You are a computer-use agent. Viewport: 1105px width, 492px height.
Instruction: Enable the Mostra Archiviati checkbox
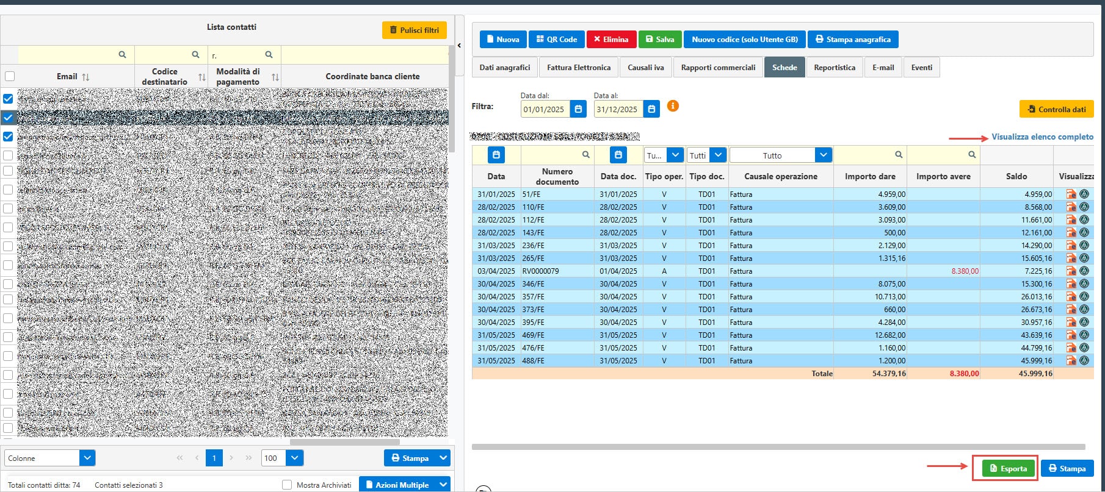coord(287,485)
